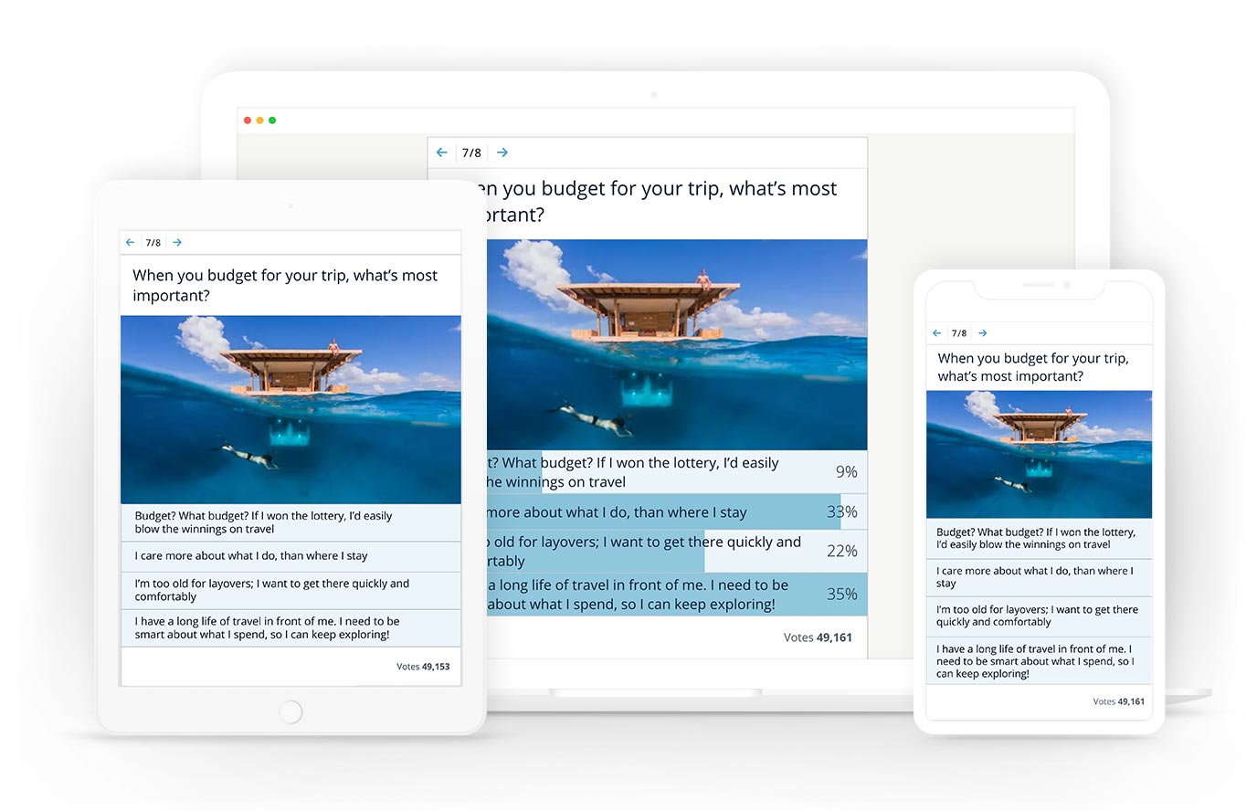1257x811 pixels.
Task: Click the 9% lottery result bar on the laptop
Action: coord(676,472)
